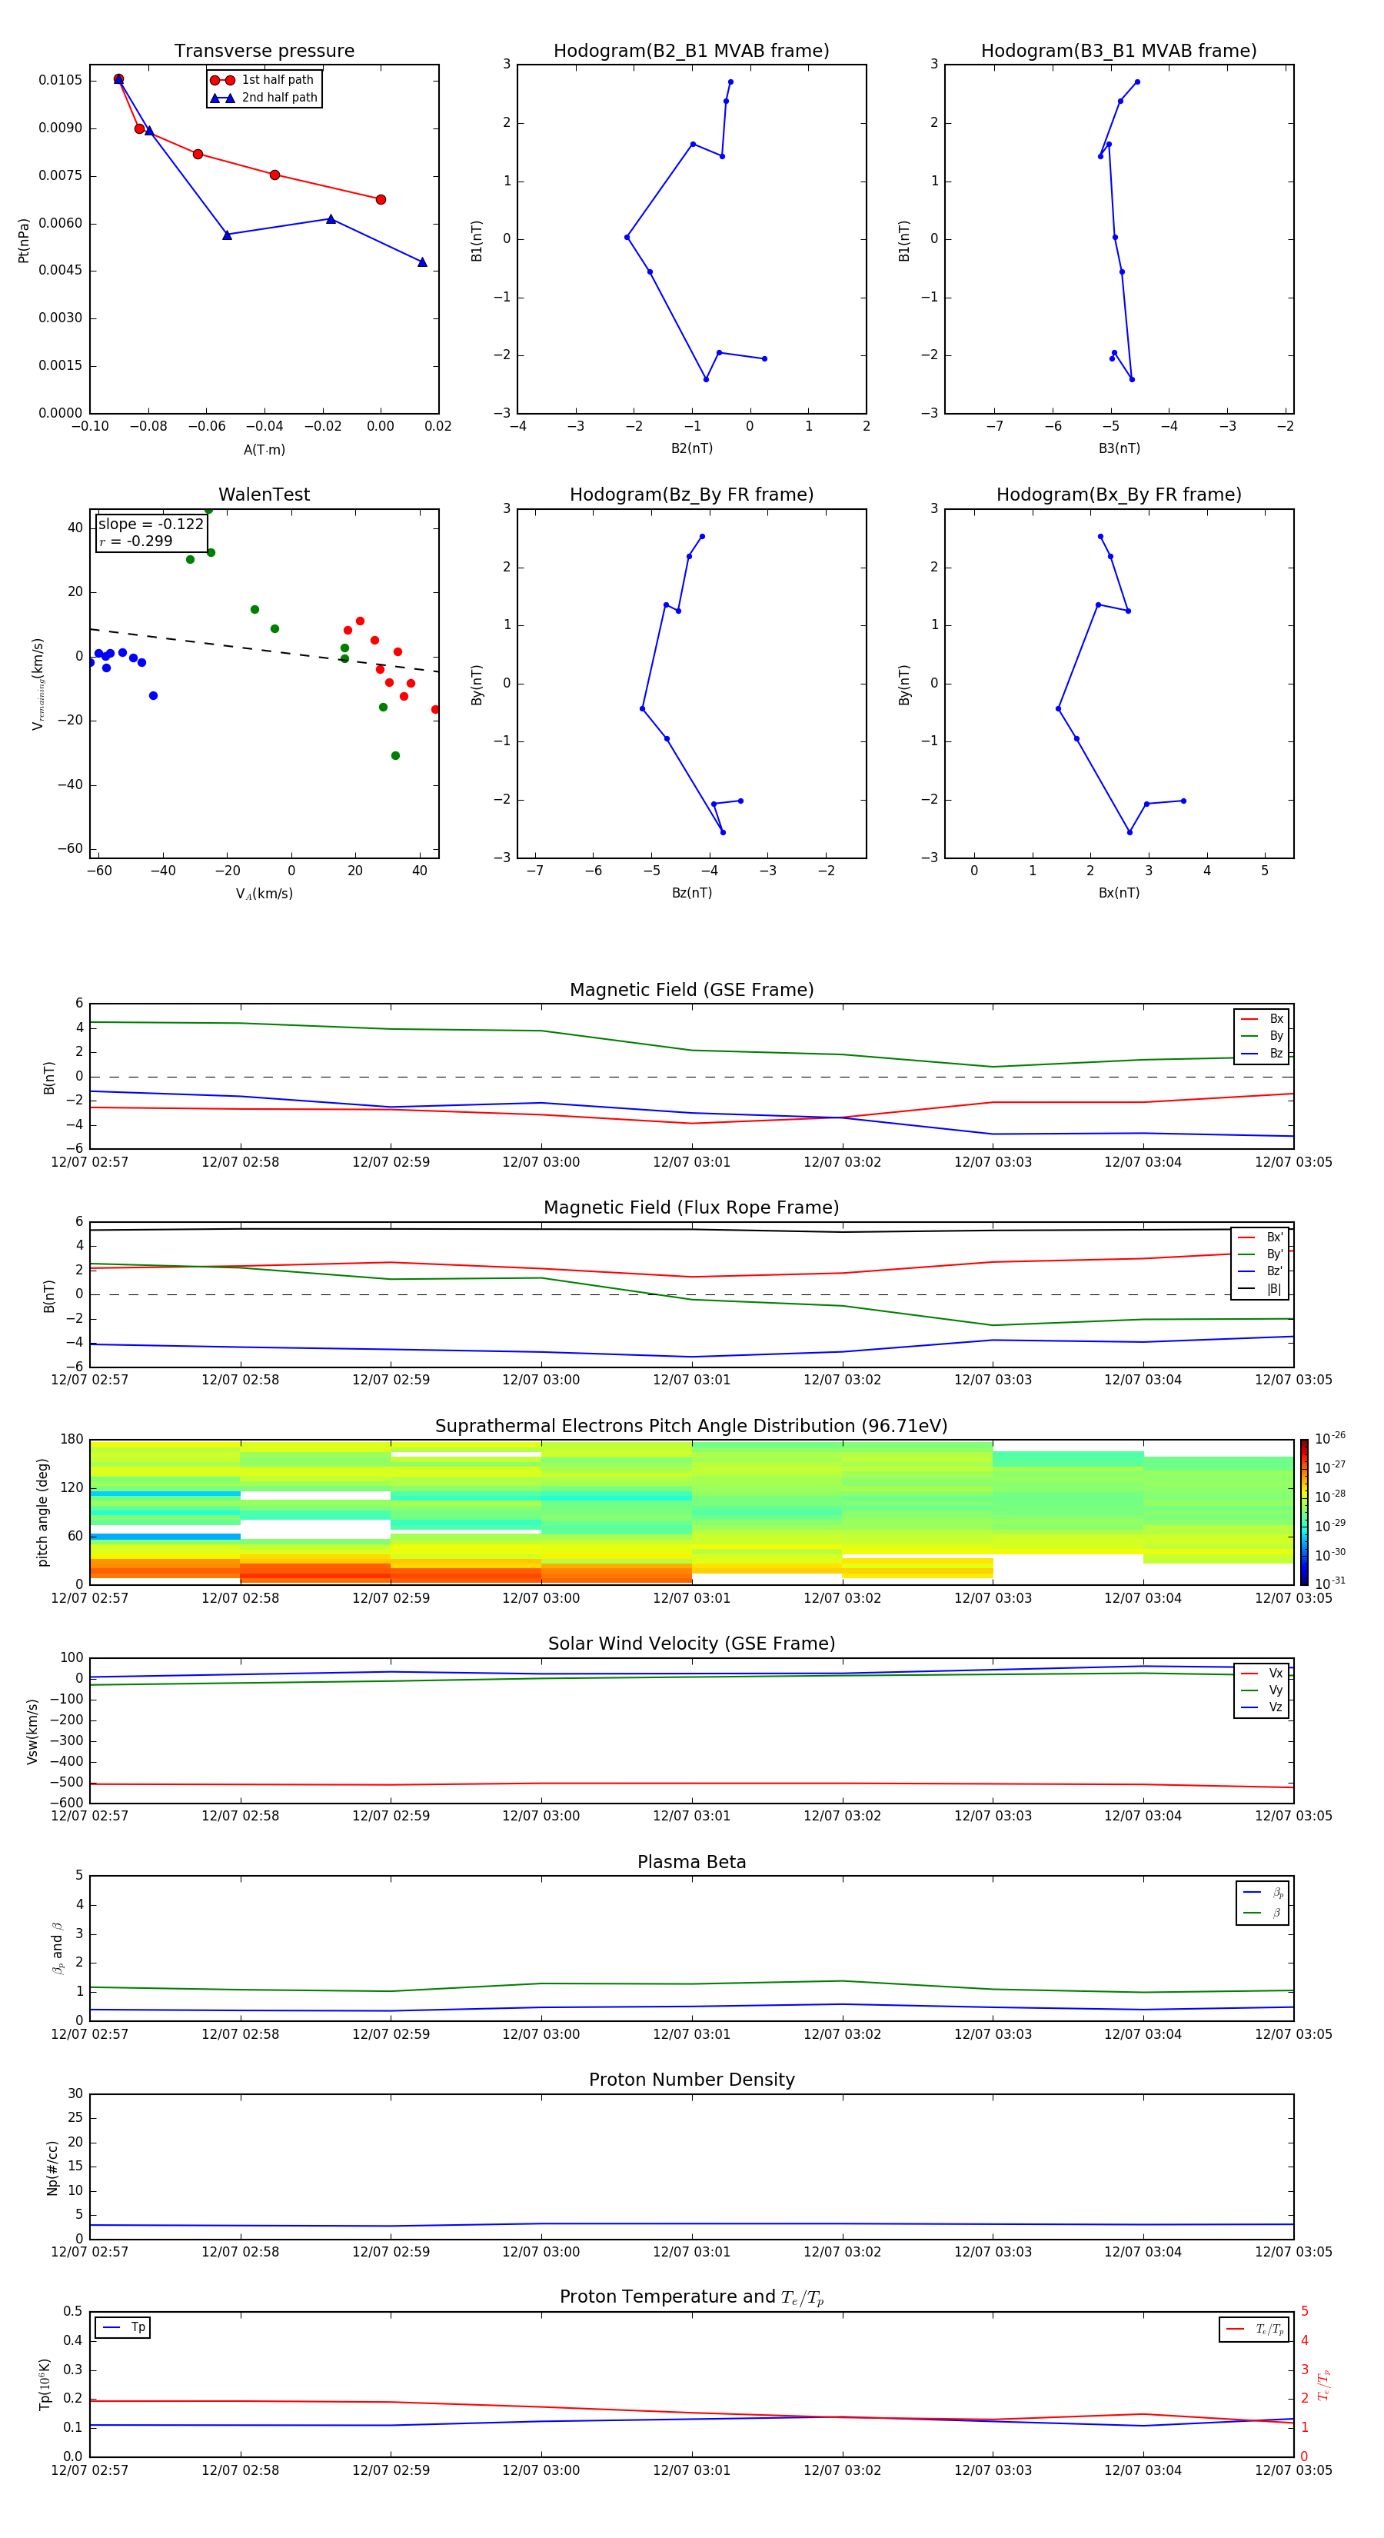Viewport: 1384px width, 2538px height.
Task: Click the 'Hodogram(B3_B1 MVAB frame)' title
Action: (x=1119, y=52)
